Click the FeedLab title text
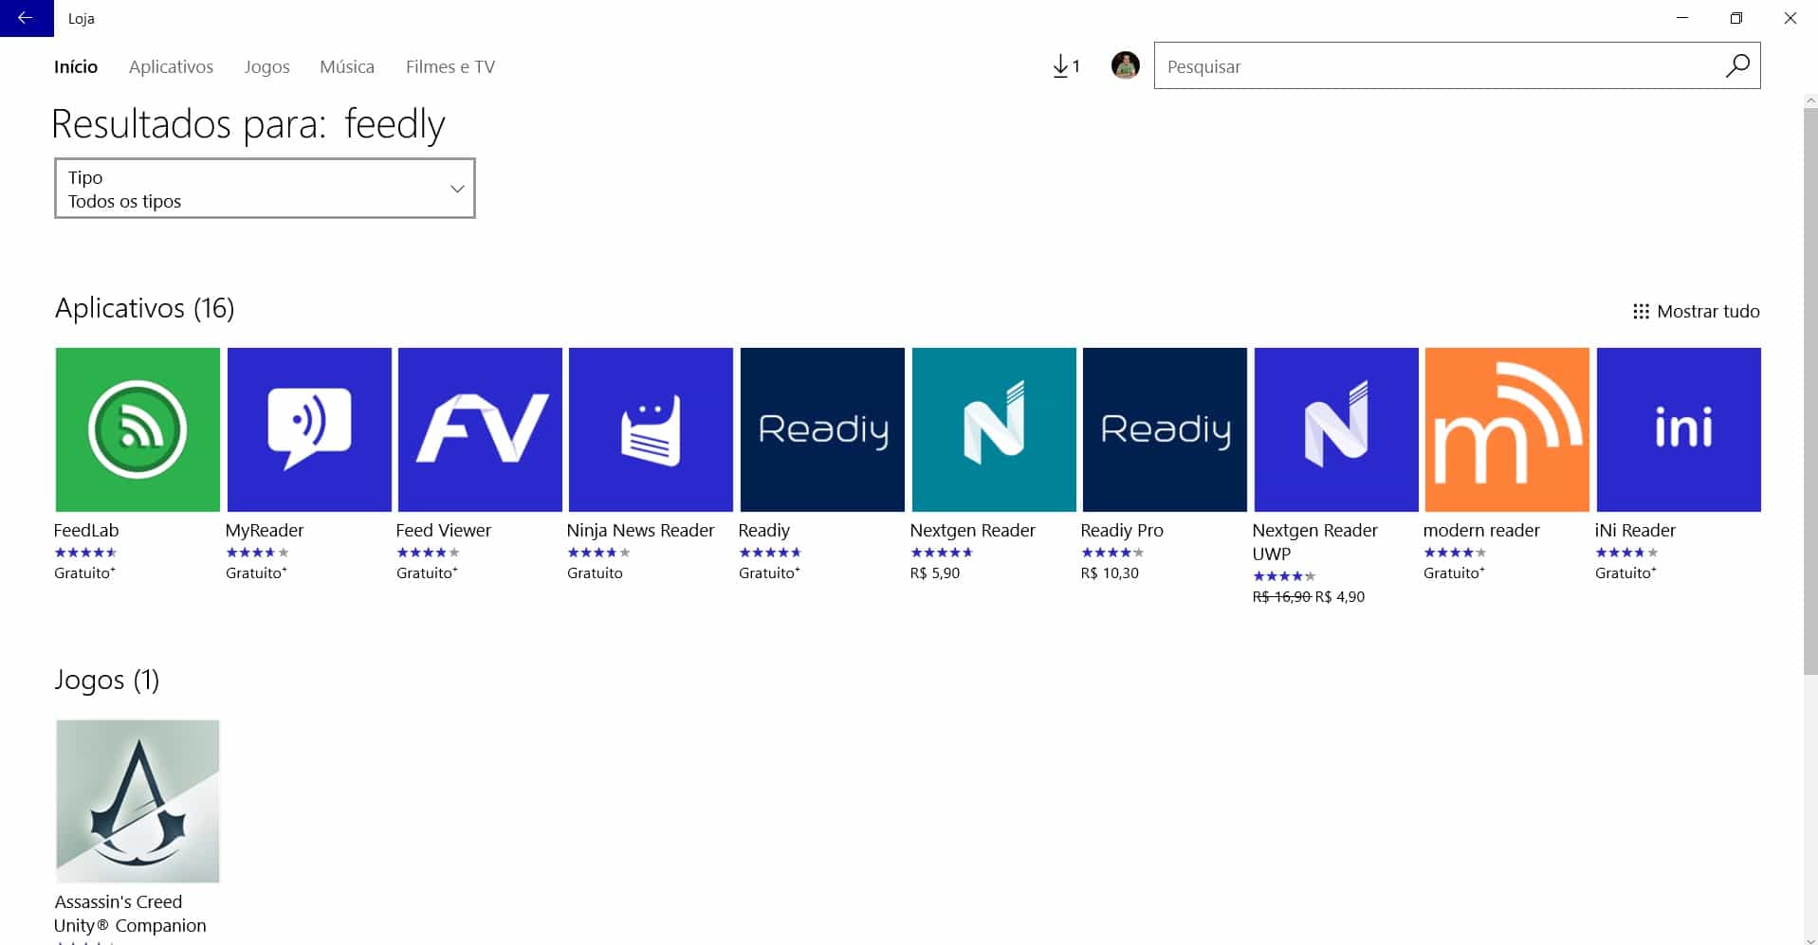Viewport: 1818px width, 945px height. click(x=86, y=530)
